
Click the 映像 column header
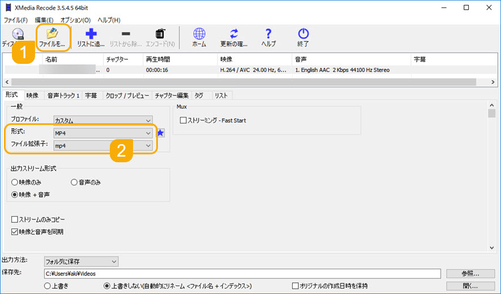(x=254, y=59)
